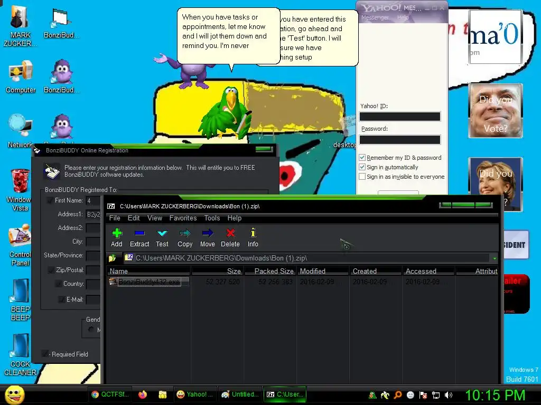The height and width of the screenshot is (405, 541).
Task: Open the Computer desktop icon
Action: click(21, 76)
